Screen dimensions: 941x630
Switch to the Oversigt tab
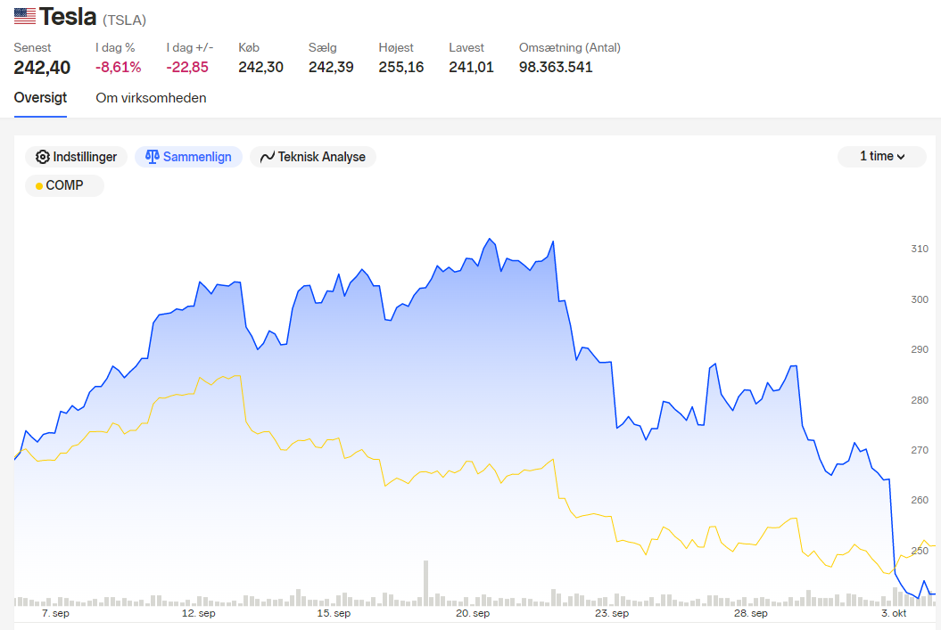pos(40,98)
